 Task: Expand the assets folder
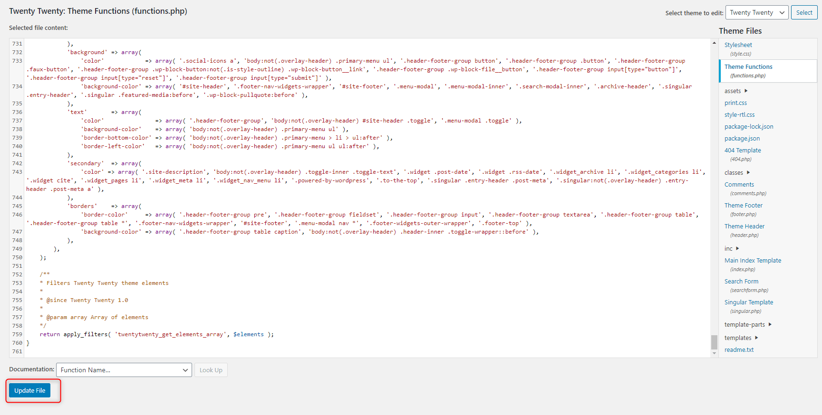point(736,91)
